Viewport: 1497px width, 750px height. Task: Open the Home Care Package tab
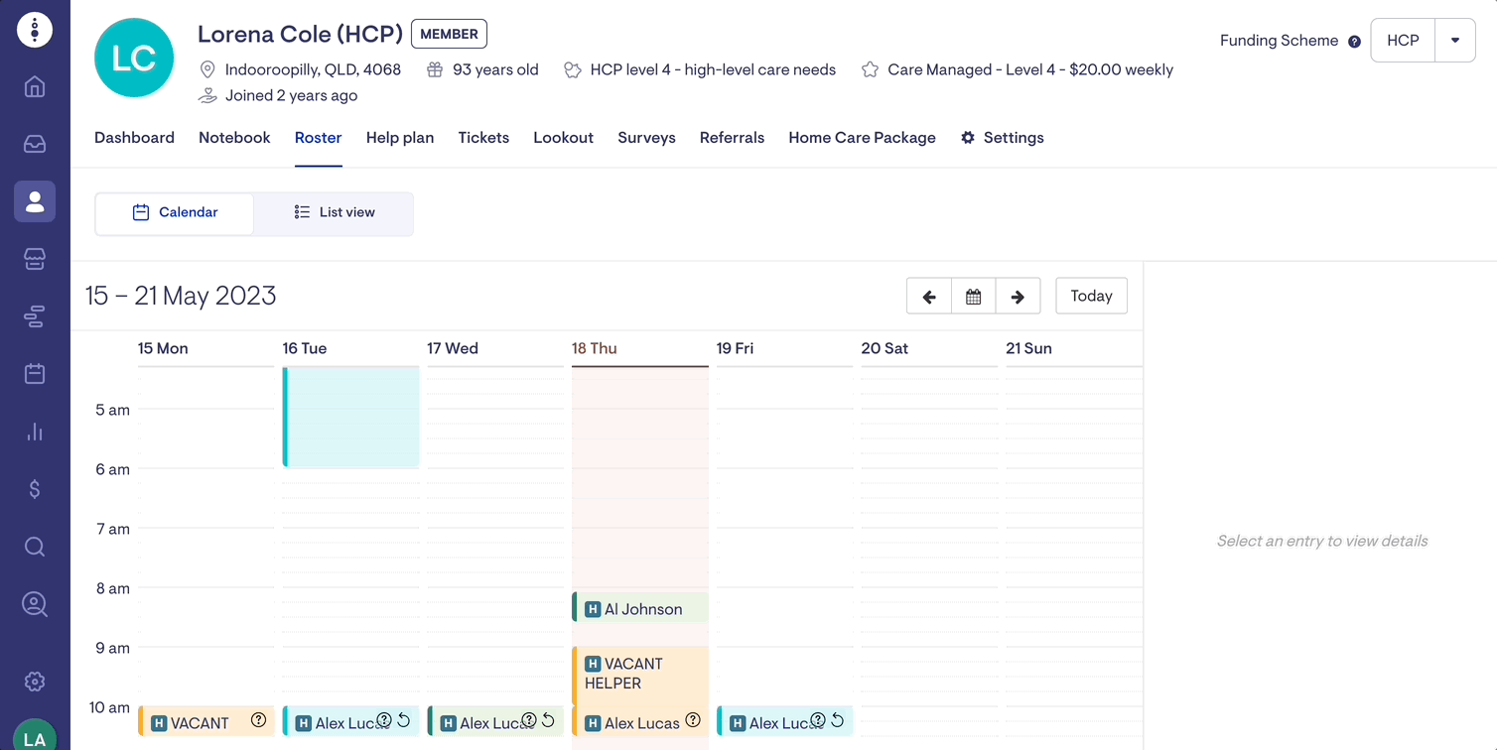tap(862, 138)
